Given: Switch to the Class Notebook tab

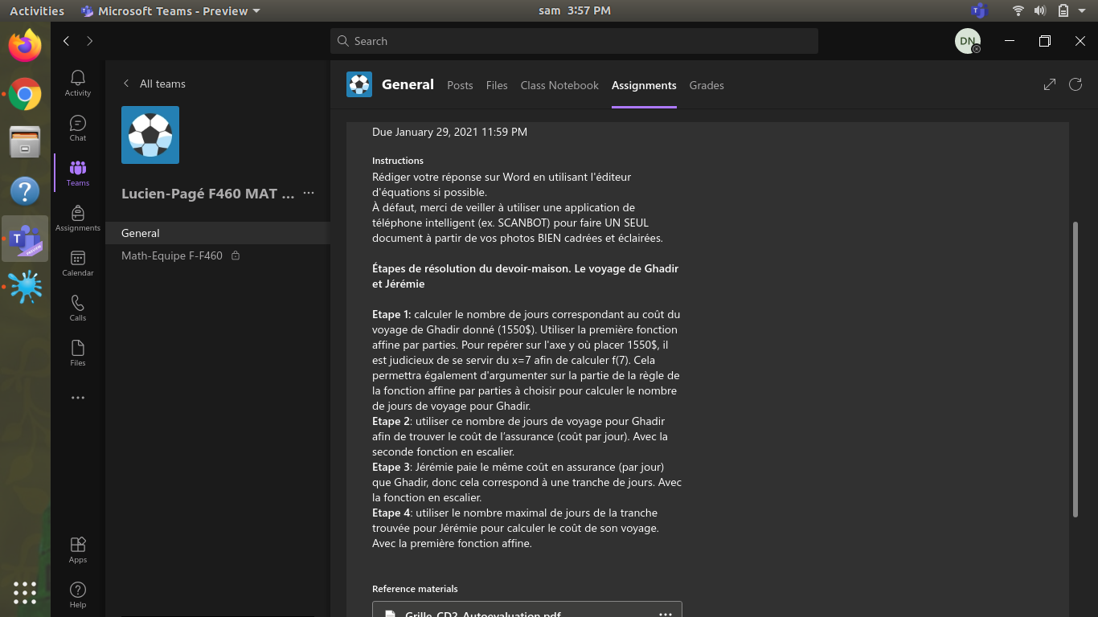Looking at the screenshot, I should tap(559, 85).
